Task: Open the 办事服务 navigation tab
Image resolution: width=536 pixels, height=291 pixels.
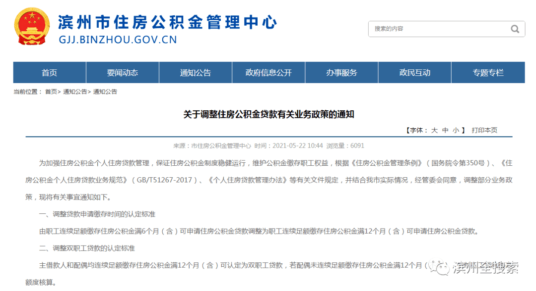Action: click(x=341, y=73)
